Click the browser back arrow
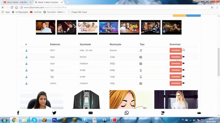 point(3,8)
